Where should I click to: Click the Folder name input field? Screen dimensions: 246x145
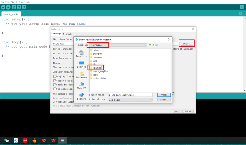click(130, 95)
